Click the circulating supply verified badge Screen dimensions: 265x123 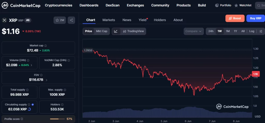33,105
